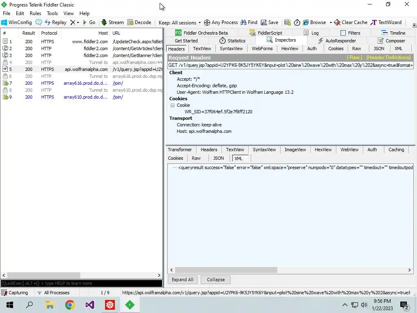Screen dimensions: 417x313
Task: Toggle Capturing in the status bar
Action: coord(15,293)
